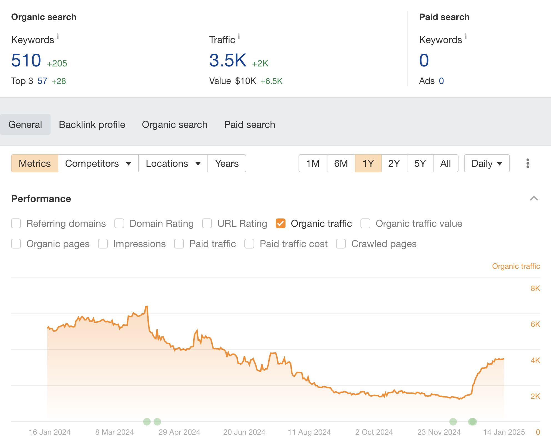
Task: Click the 3.5K traffic value link
Action: pyautogui.click(x=227, y=60)
